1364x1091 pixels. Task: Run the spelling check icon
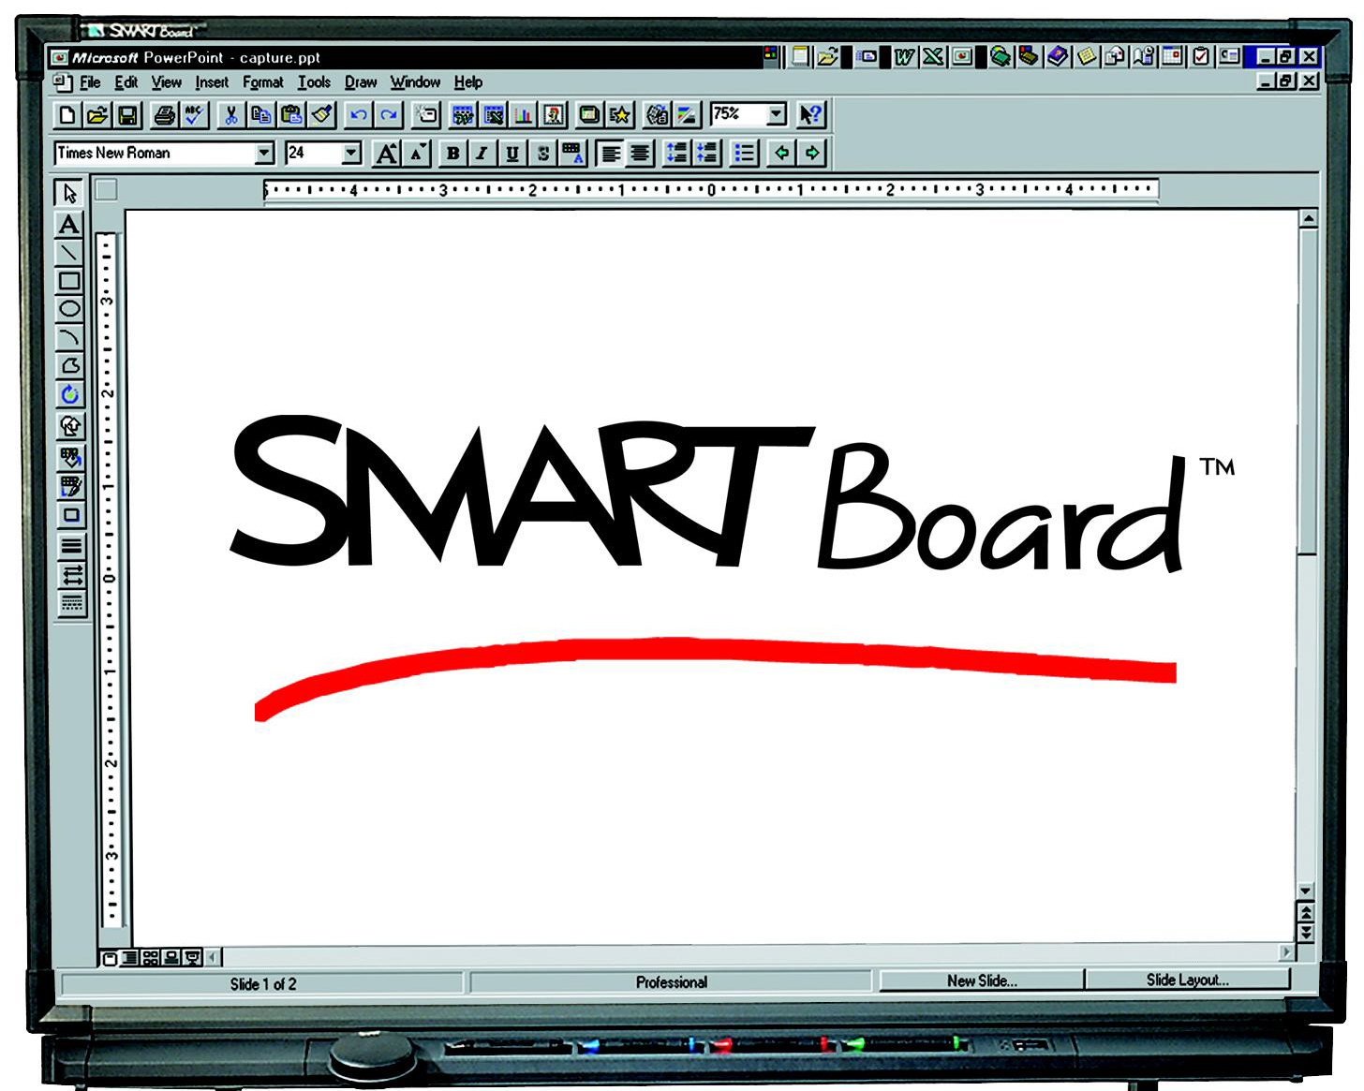193,115
